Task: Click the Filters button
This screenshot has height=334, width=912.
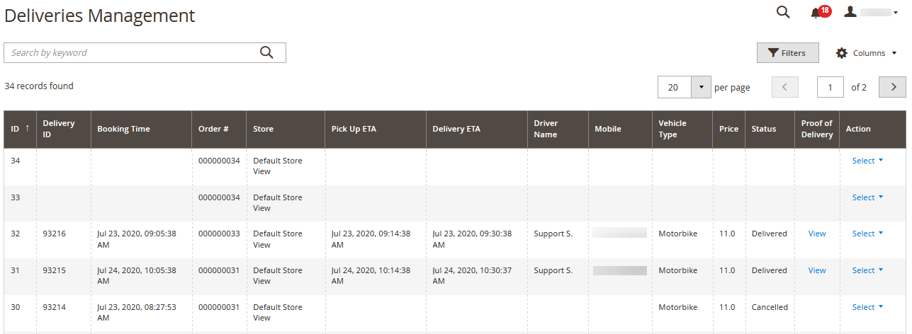Action: (x=787, y=53)
